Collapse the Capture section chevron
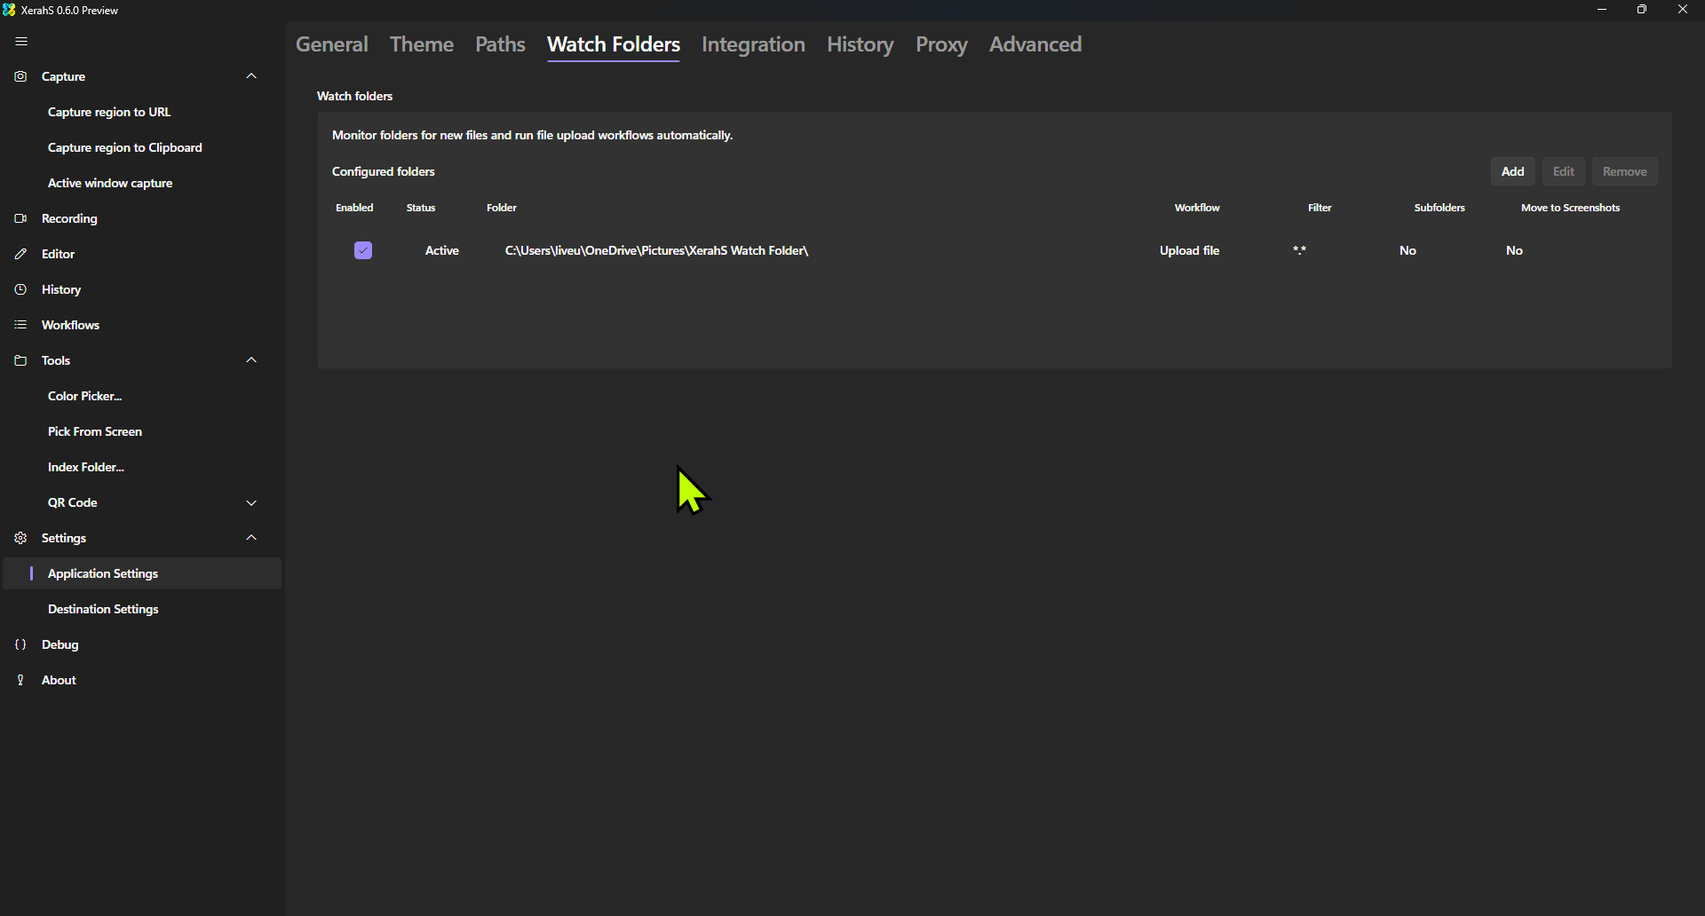1705x916 pixels. [x=251, y=76]
